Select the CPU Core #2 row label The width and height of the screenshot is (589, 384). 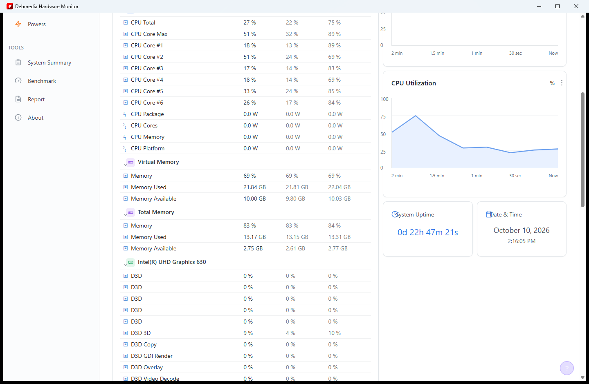click(x=147, y=57)
